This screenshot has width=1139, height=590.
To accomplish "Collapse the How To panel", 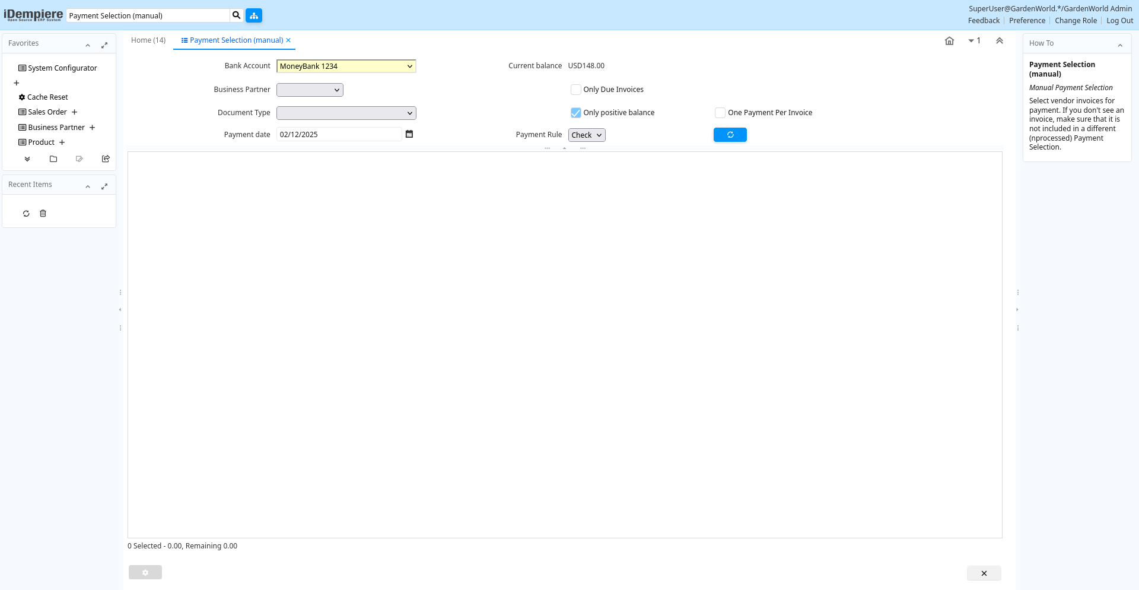I will pyautogui.click(x=1120, y=45).
